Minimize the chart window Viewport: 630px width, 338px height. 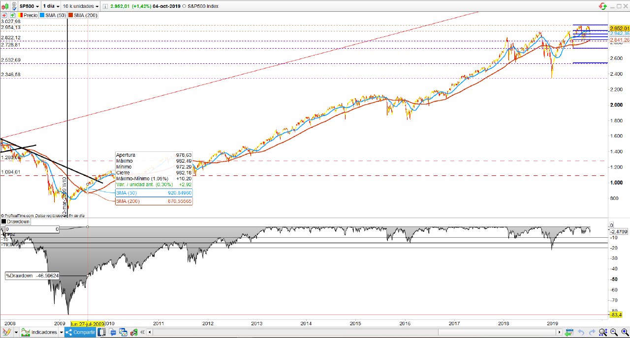tap(612, 6)
